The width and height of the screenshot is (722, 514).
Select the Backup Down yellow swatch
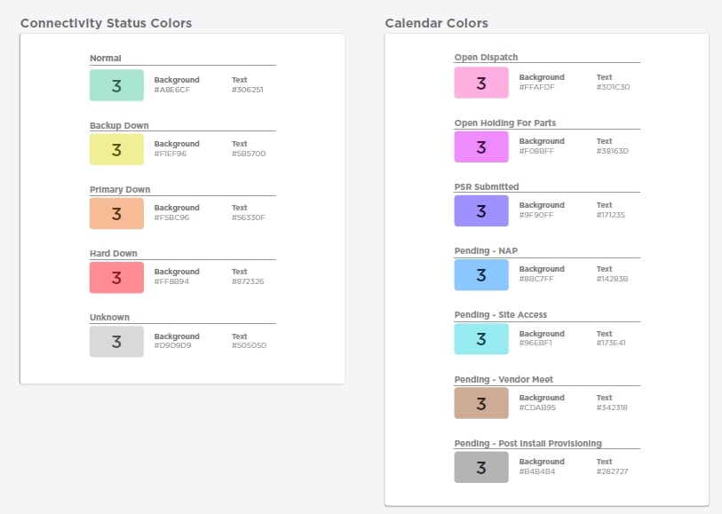tap(116, 149)
